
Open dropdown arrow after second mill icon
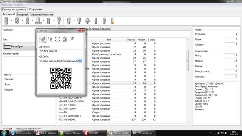click(x=22, y=21)
